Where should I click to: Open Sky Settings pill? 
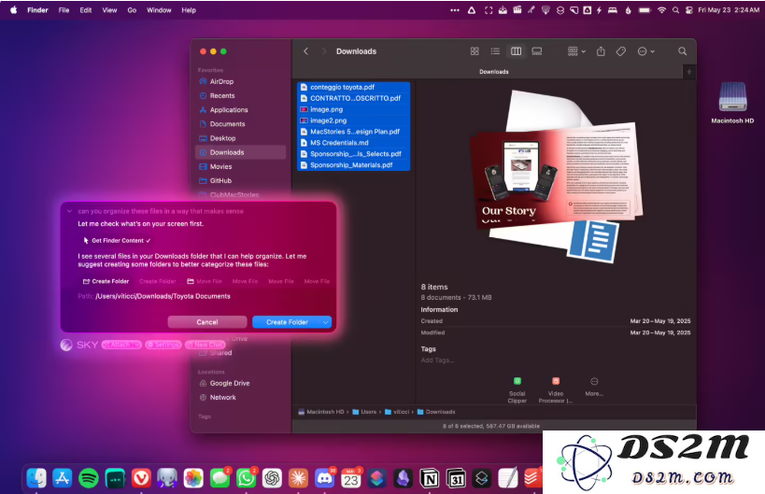[163, 345]
